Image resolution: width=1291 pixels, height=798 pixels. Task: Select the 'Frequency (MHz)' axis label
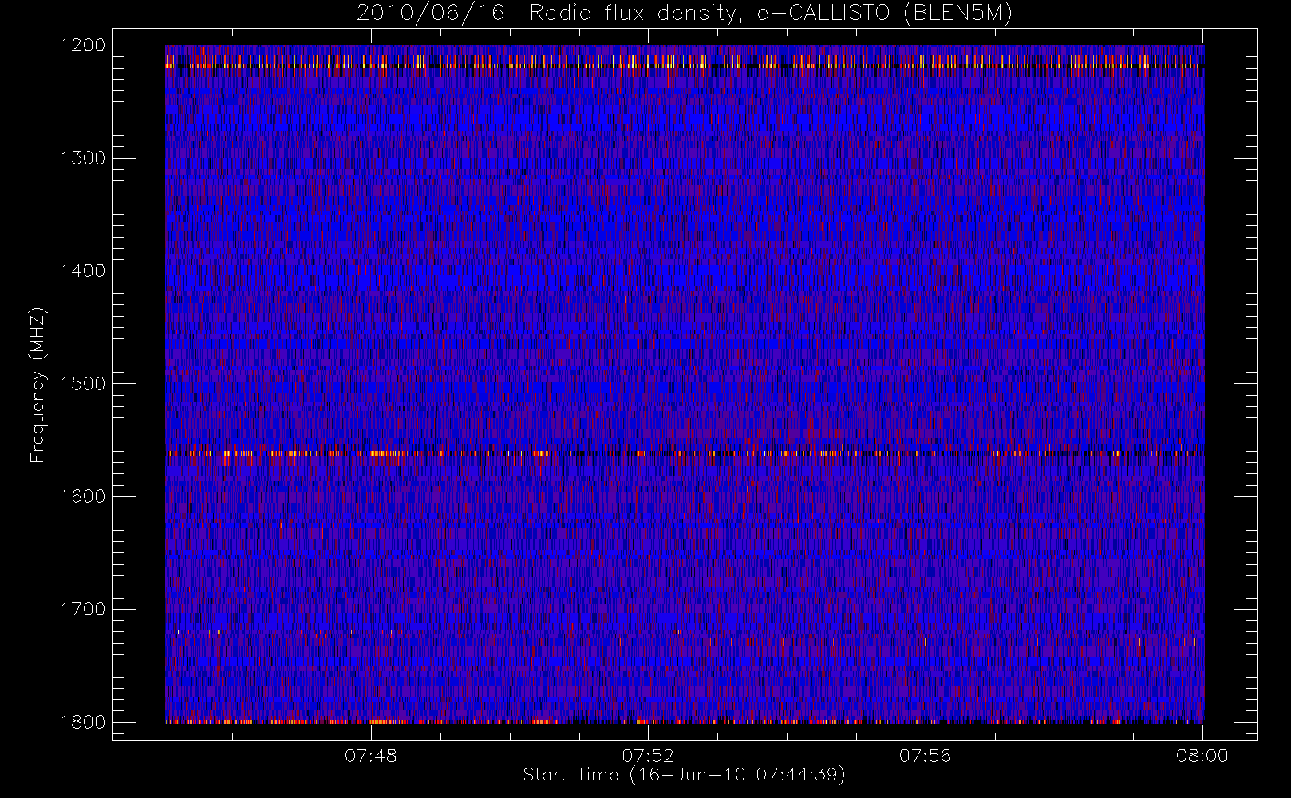pyautogui.click(x=37, y=385)
